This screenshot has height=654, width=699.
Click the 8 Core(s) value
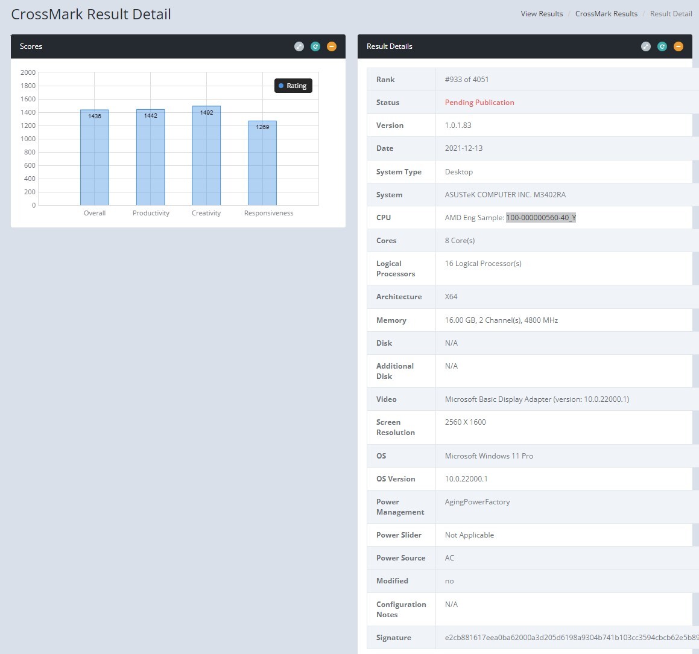(x=460, y=241)
